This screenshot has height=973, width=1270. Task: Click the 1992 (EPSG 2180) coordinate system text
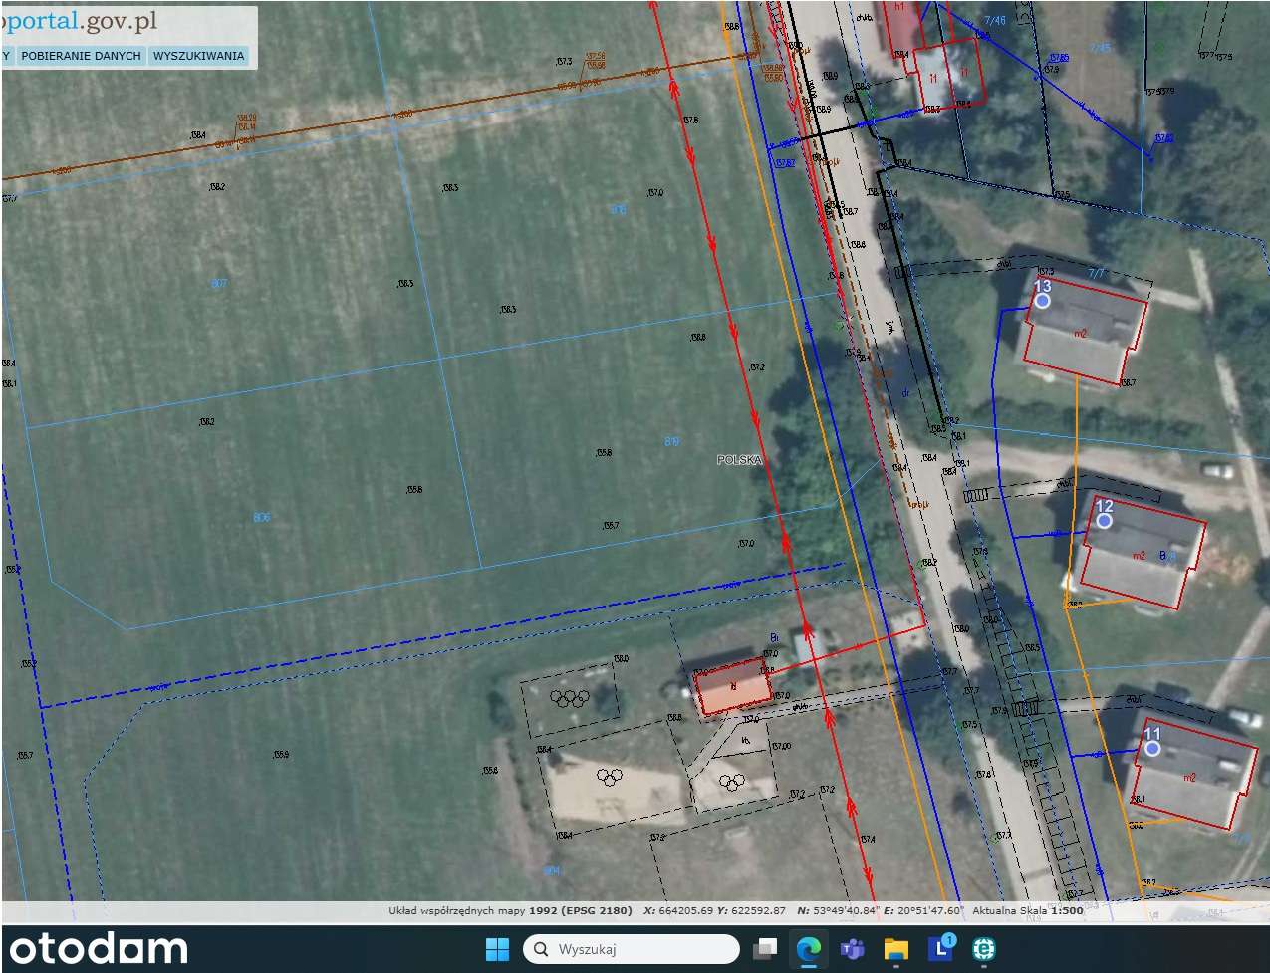[x=581, y=910]
